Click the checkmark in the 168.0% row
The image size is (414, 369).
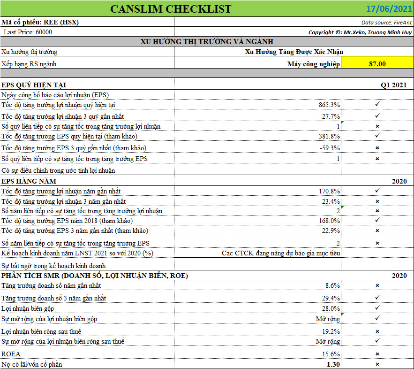coord(377,220)
